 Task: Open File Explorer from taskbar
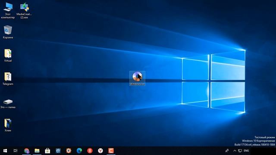tap(37, 151)
